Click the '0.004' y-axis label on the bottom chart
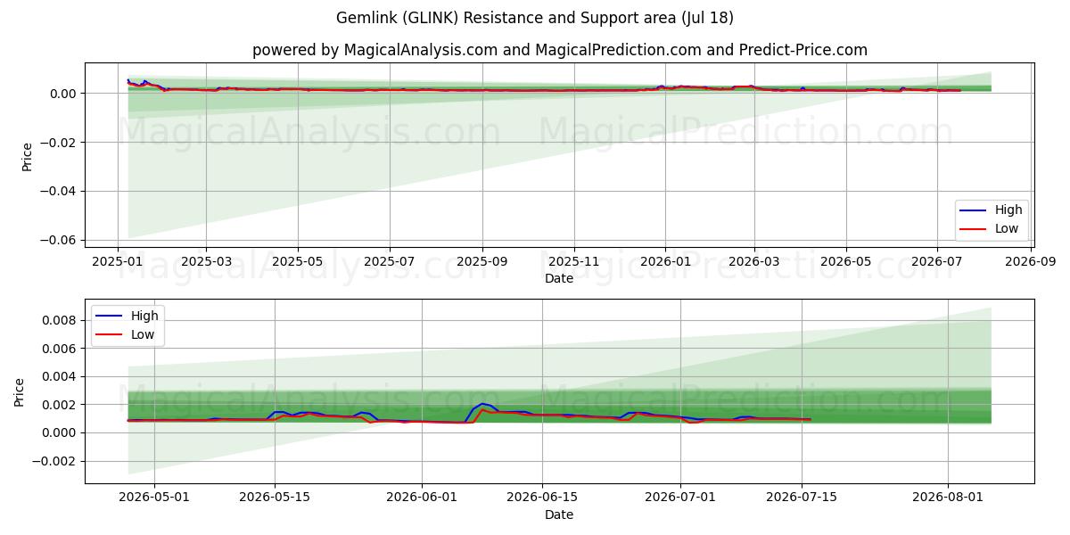 pos(61,376)
